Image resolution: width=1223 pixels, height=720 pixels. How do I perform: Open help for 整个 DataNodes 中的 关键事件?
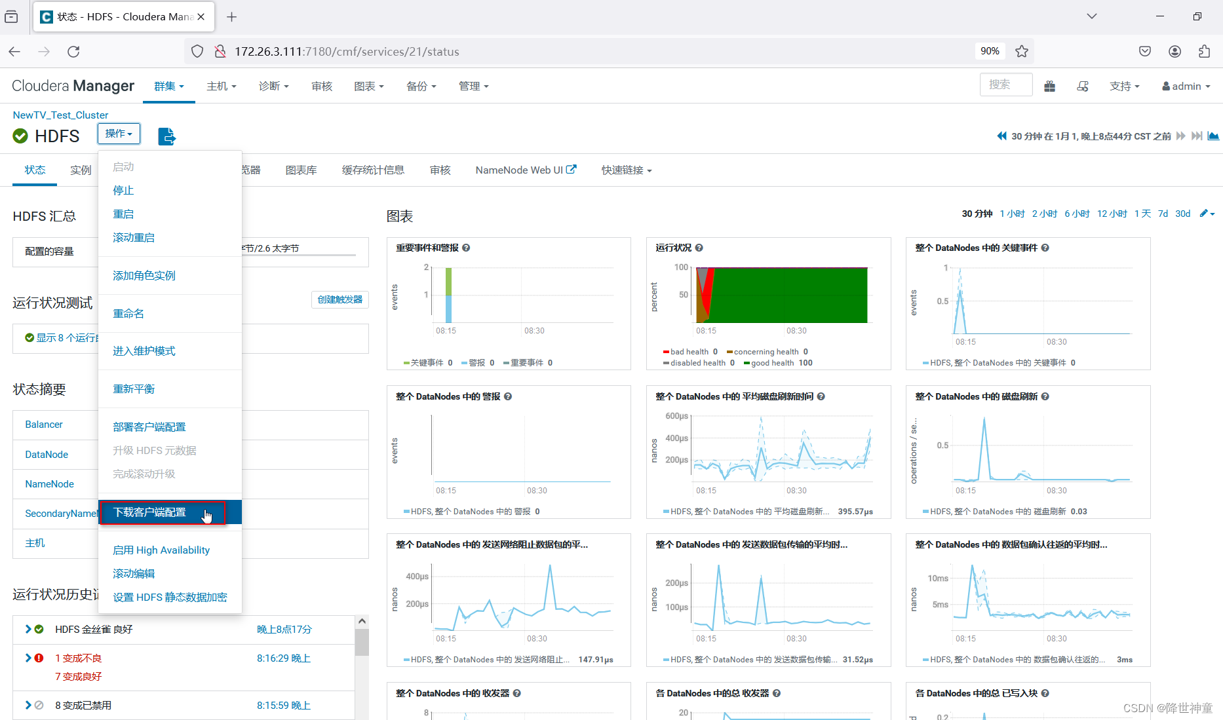(x=1045, y=248)
